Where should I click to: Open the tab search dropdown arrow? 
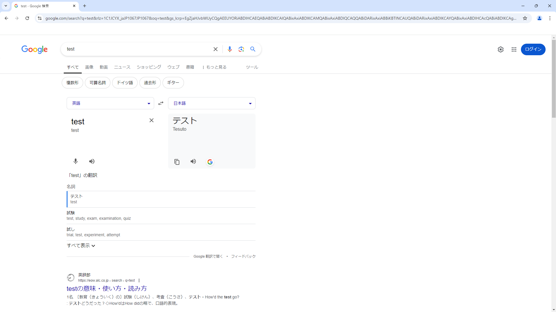coord(6,6)
